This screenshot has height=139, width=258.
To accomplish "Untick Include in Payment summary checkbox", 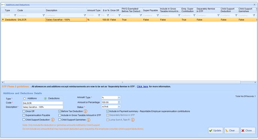I will click(108, 111).
